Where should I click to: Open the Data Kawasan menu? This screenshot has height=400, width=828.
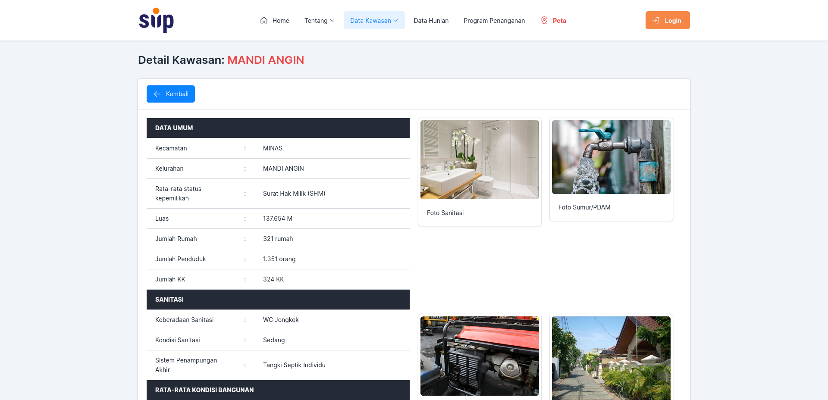[x=374, y=20]
